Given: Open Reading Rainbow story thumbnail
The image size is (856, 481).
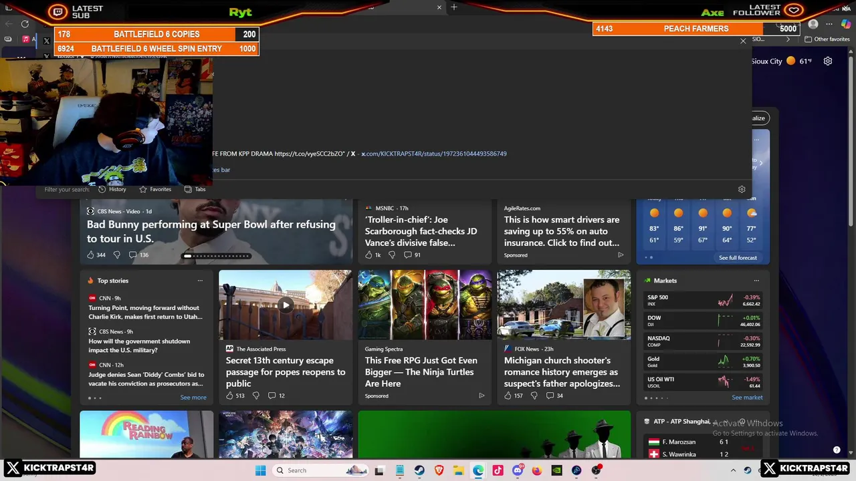Looking at the screenshot, I should coord(146,434).
